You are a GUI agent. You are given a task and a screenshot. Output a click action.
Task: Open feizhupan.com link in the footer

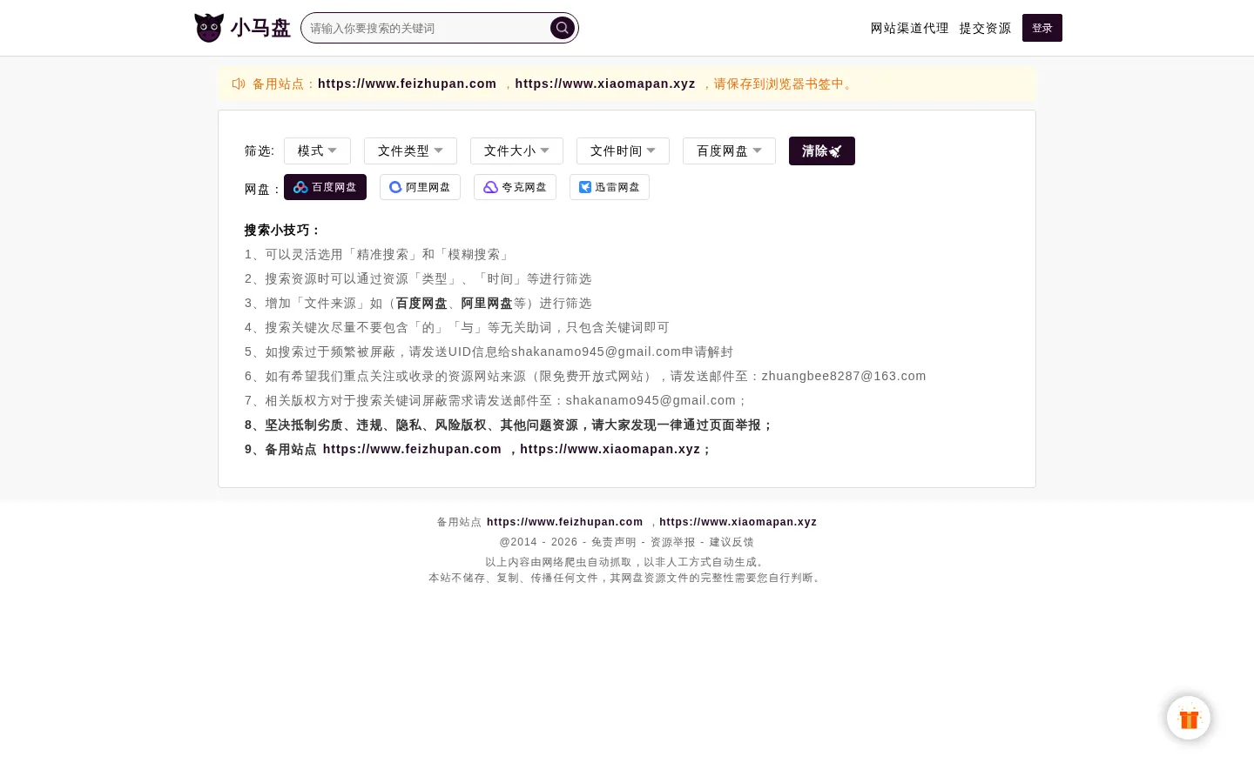click(x=564, y=522)
